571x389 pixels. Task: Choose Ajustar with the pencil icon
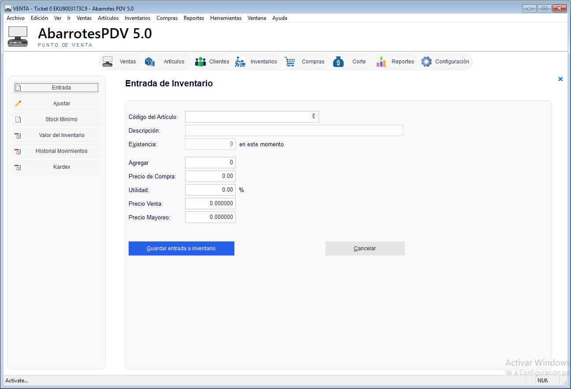click(56, 104)
